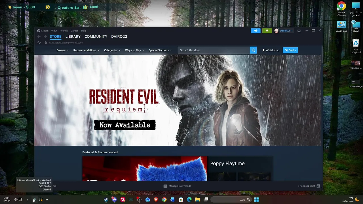
Task: Switch to the COMMUNITY tab
Action: click(x=96, y=37)
